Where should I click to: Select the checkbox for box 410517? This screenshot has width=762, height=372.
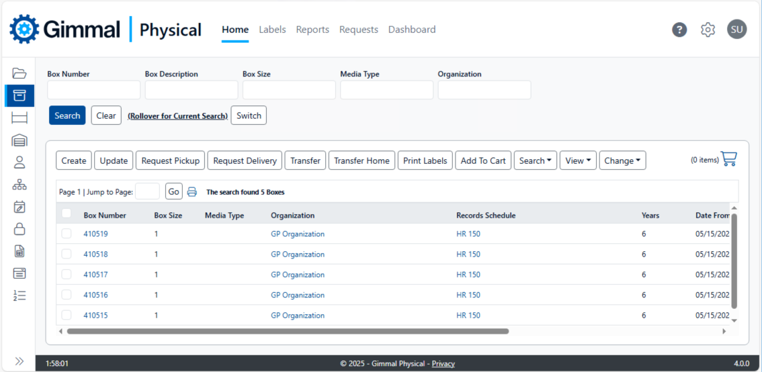pos(67,274)
